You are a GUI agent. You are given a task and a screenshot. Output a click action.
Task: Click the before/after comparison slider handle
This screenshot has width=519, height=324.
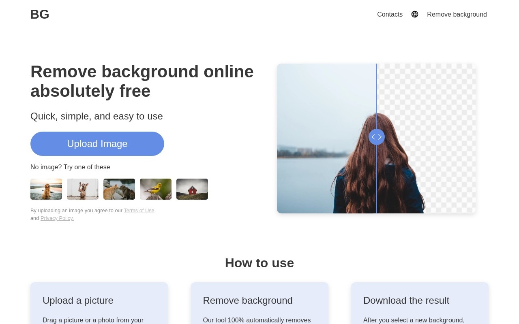[x=377, y=137]
